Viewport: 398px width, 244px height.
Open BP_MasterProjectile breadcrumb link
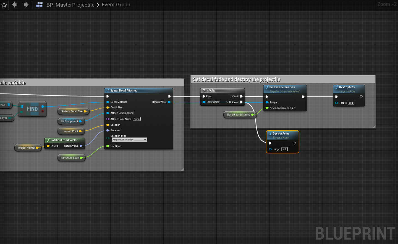click(70, 5)
